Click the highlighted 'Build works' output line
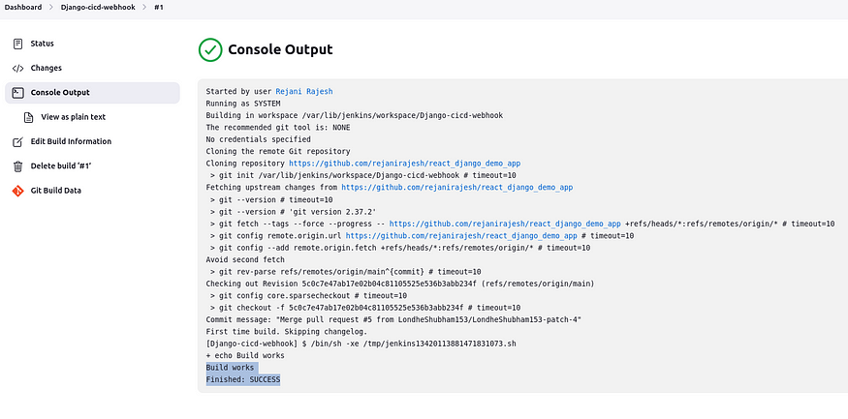Screen dimensions: 848x419 click(230, 368)
